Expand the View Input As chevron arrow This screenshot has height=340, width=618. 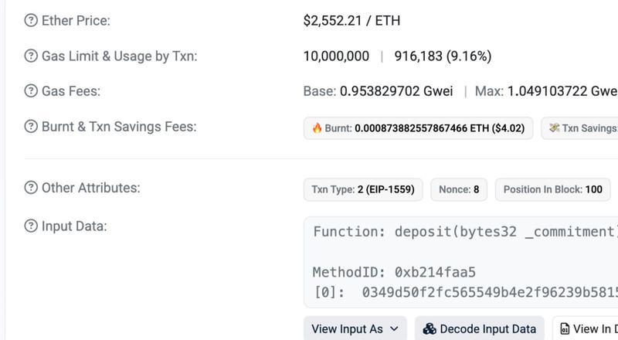tap(394, 328)
